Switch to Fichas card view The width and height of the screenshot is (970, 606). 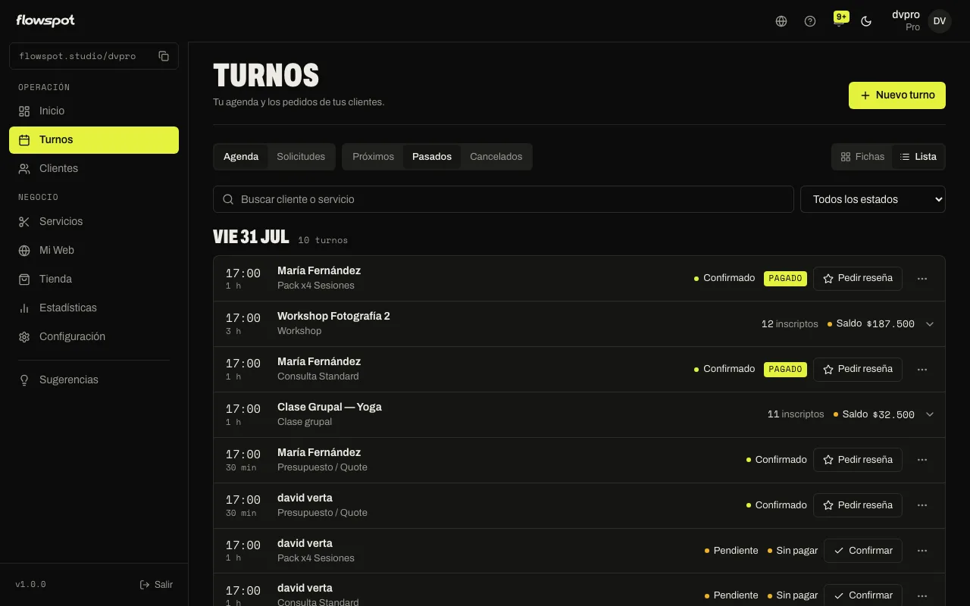pos(862,157)
